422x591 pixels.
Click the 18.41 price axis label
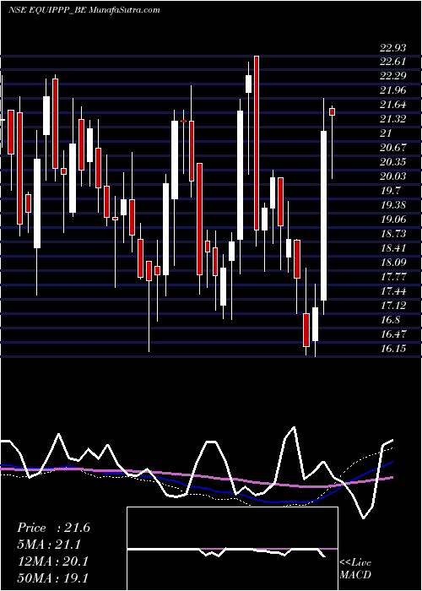(x=393, y=248)
